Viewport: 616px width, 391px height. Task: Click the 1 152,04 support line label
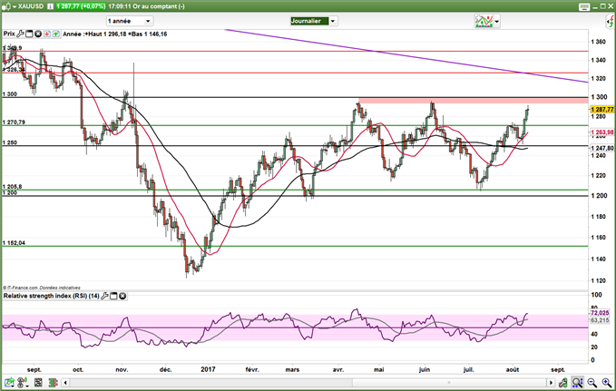coord(14,243)
